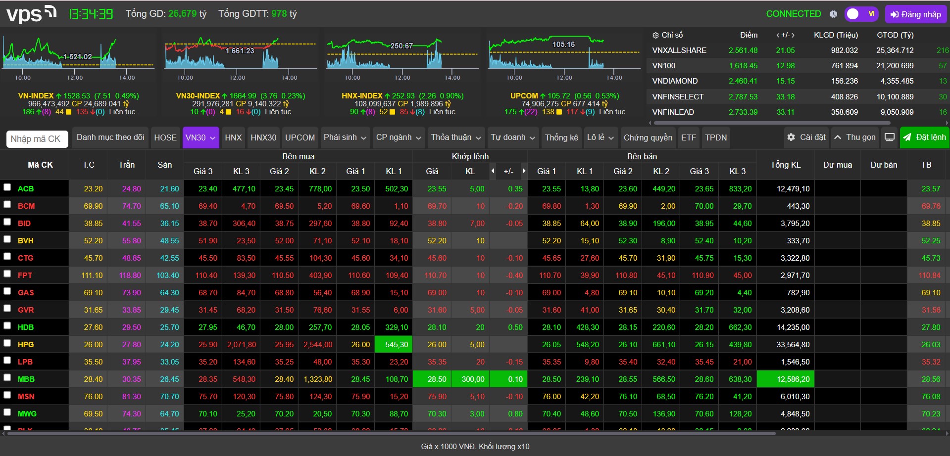Tick the BCM row checkbox
Screen dimensions: 950x456
pyautogui.click(x=7, y=204)
